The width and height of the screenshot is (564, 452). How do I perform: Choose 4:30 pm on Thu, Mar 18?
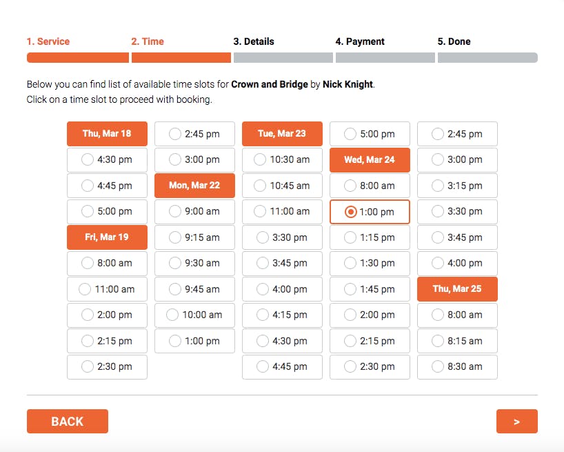[x=107, y=159]
